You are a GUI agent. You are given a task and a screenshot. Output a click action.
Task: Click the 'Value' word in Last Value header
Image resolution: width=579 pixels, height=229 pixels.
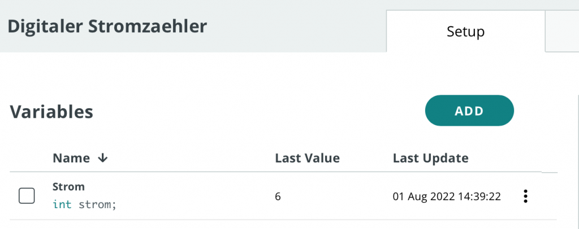(322, 158)
